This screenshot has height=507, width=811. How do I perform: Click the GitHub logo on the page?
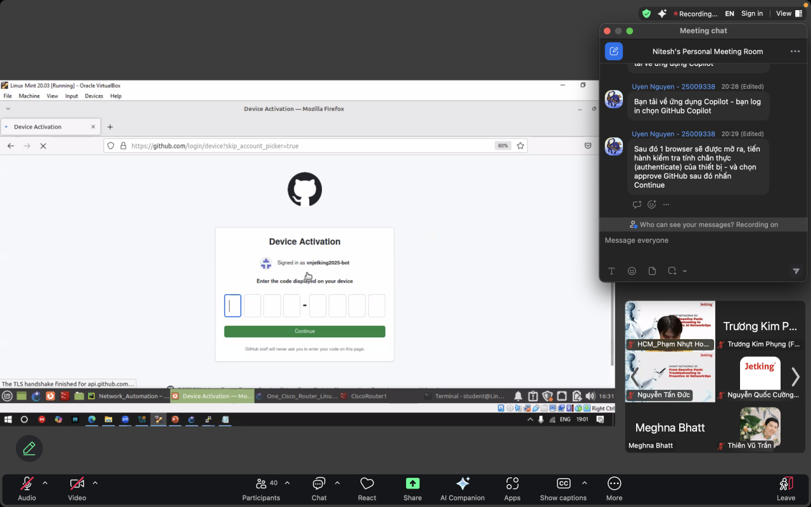(x=305, y=189)
